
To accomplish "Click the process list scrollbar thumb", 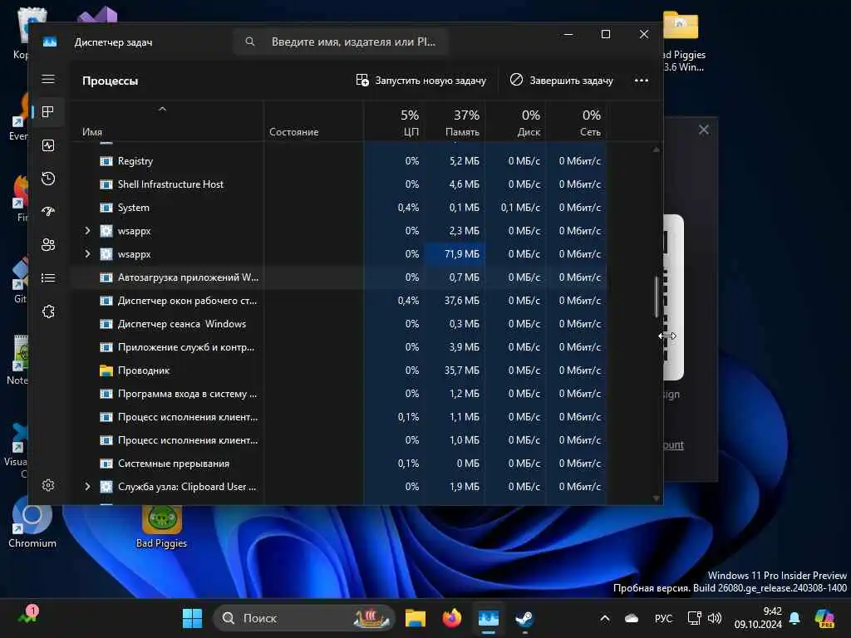I will point(657,297).
